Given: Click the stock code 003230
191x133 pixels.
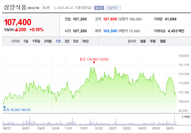Looking at the screenshot, I should click(33, 8).
